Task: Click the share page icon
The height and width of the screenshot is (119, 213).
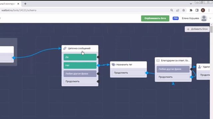Action: (177, 10)
